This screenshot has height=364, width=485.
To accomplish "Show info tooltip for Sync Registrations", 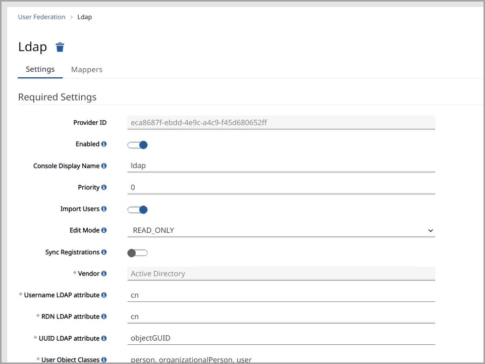I will pyautogui.click(x=104, y=252).
